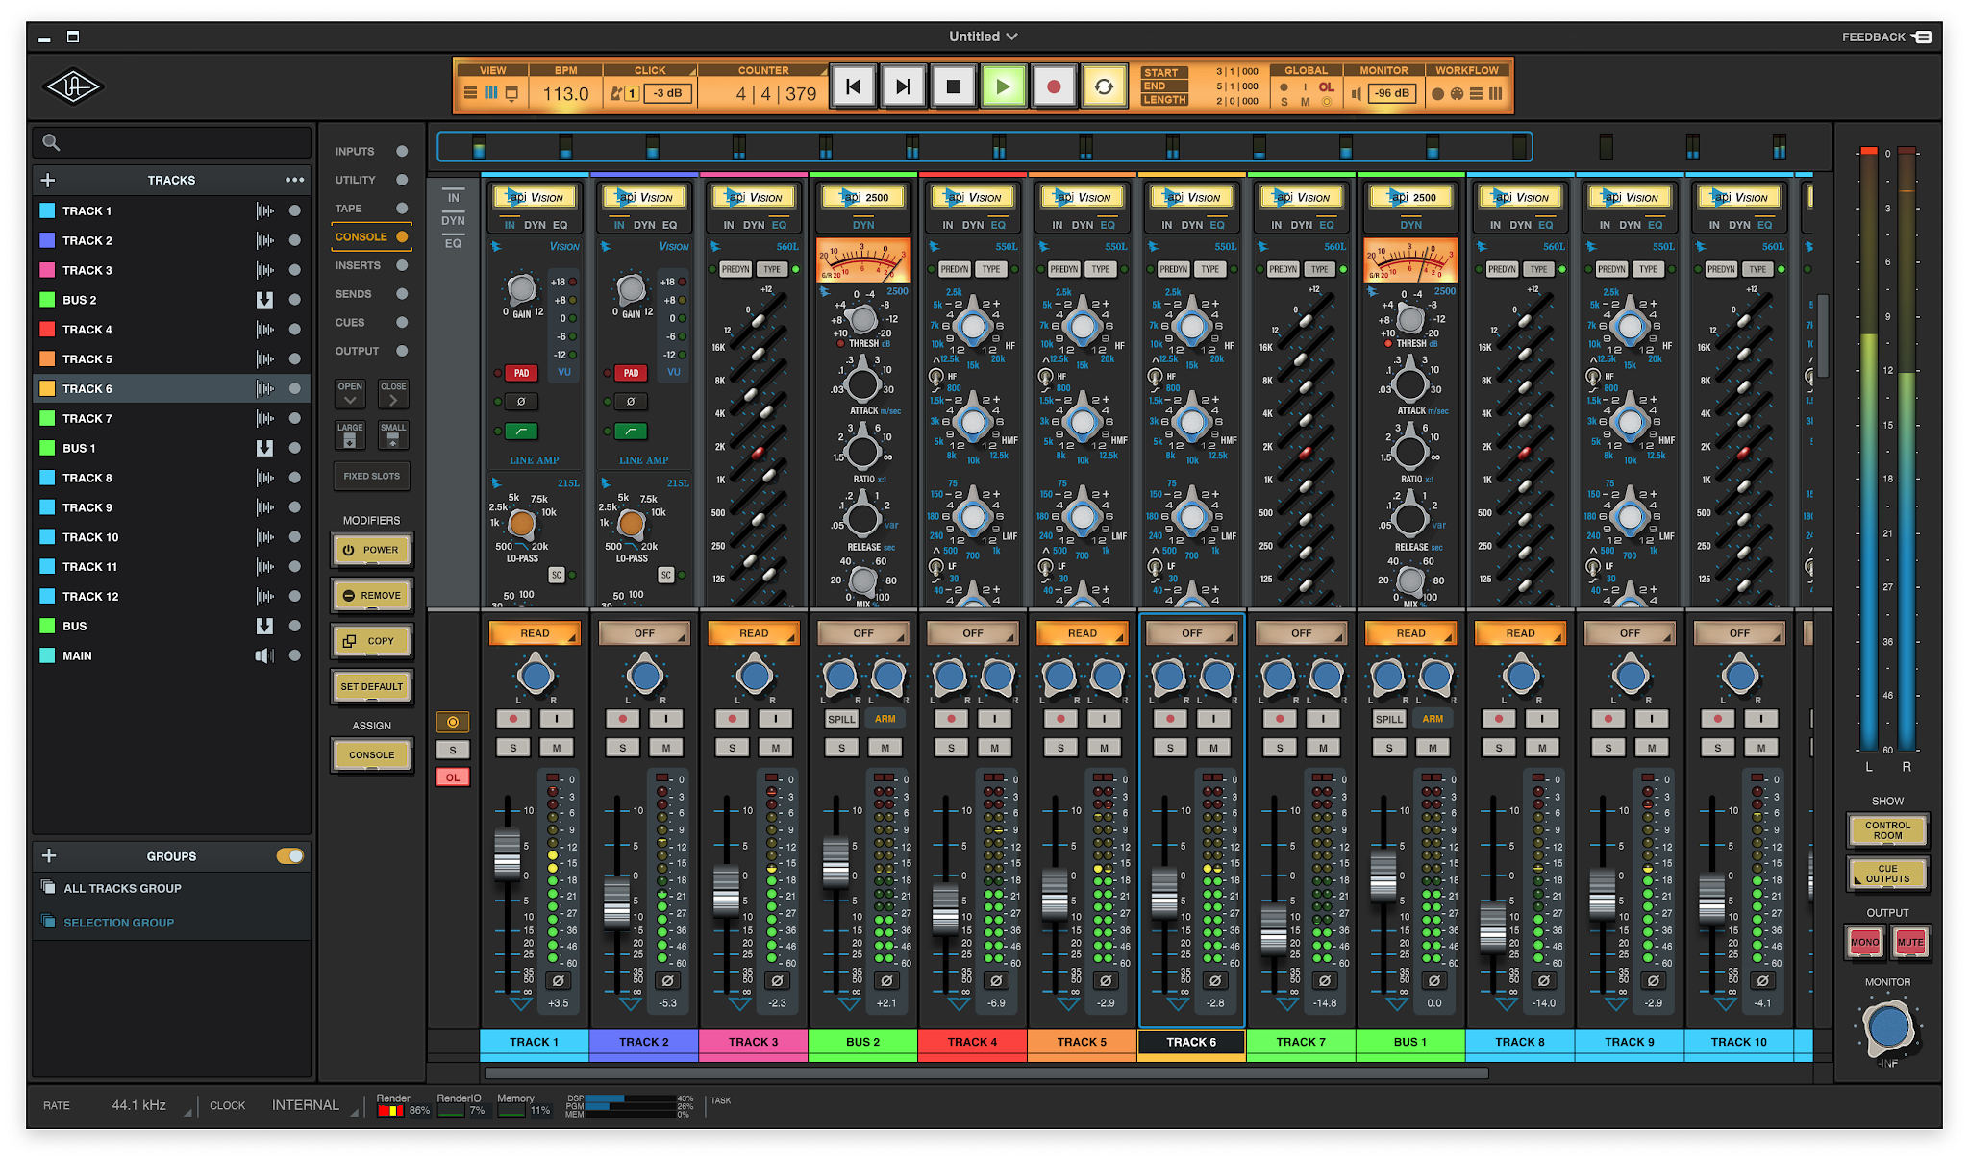Click the monitor speaker icon in transport
Screen dimensions: 1969x1160
click(x=1356, y=93)
